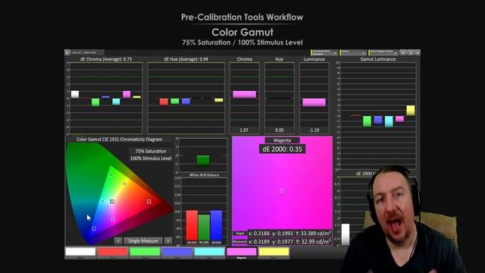Select the Red color patch

click(113, 252)
